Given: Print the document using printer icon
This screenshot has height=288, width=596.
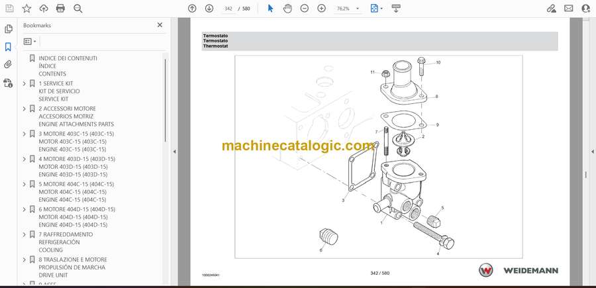Looking at the screenshot, I should 61,9.
